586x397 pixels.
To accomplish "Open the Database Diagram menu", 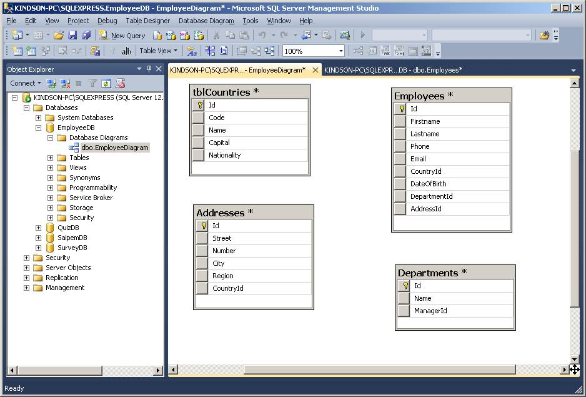I will [206, 21].
